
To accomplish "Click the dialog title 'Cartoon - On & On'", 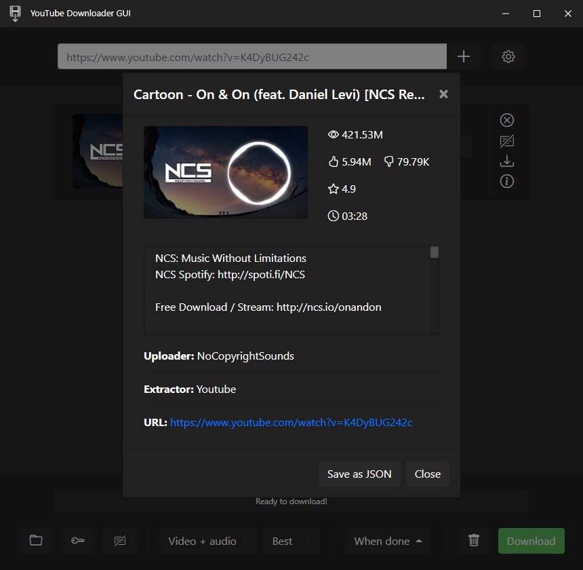I will pyautogui.click(x=279, y=94).
